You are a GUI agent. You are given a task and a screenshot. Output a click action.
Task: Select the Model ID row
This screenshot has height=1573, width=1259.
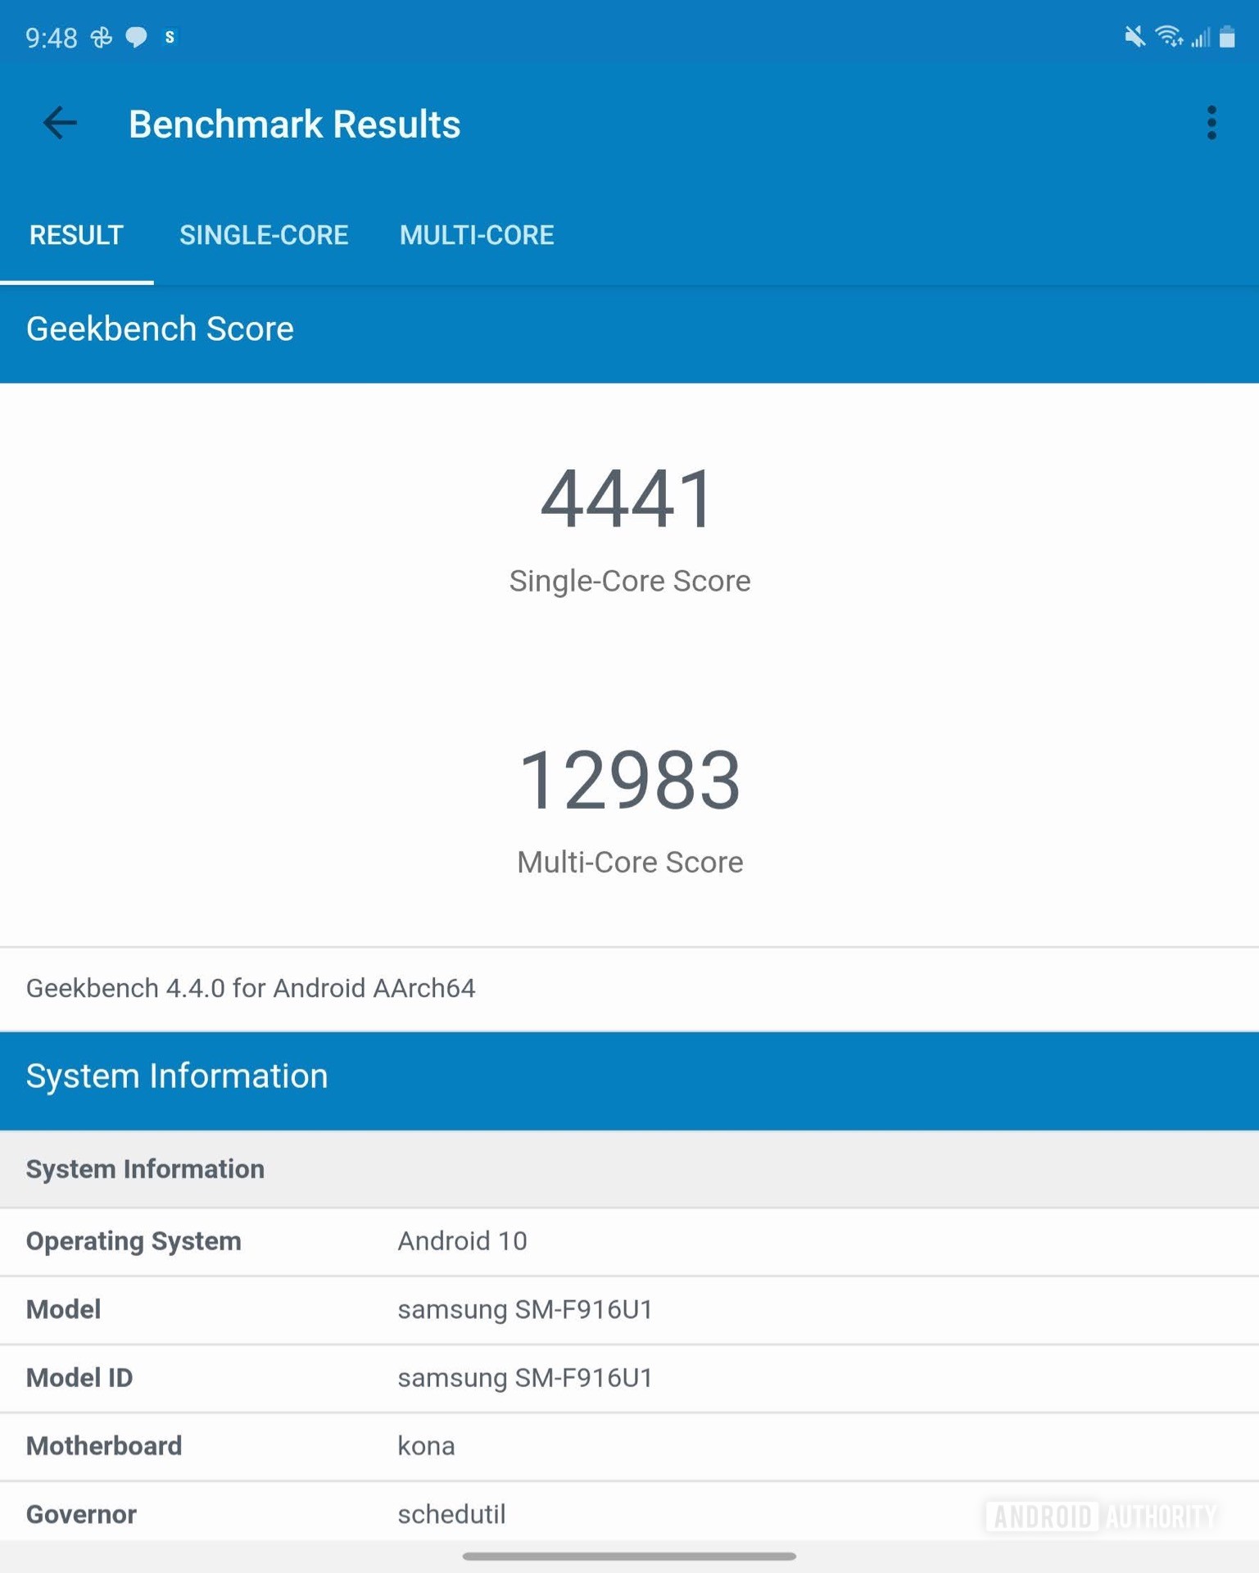click(x=628, y=1378)
